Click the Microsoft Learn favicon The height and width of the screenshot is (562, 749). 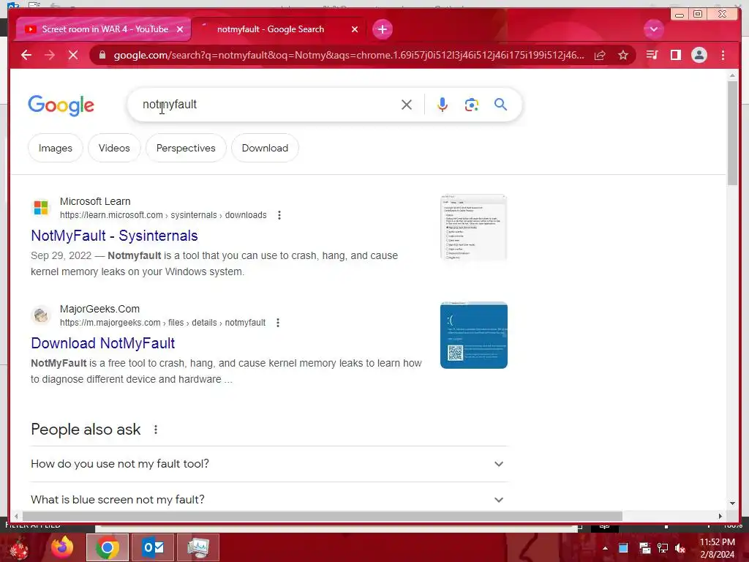tap(41, 208)
